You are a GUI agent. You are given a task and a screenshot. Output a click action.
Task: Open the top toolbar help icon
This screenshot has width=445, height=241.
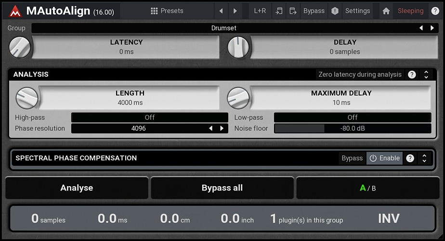[x=435, y=11]
